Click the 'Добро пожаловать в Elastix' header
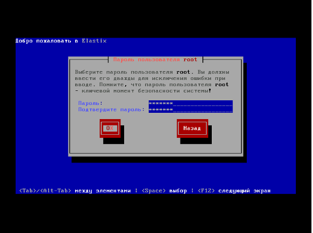The height and width of the screenshot is (233, 313). pos(61,41)
